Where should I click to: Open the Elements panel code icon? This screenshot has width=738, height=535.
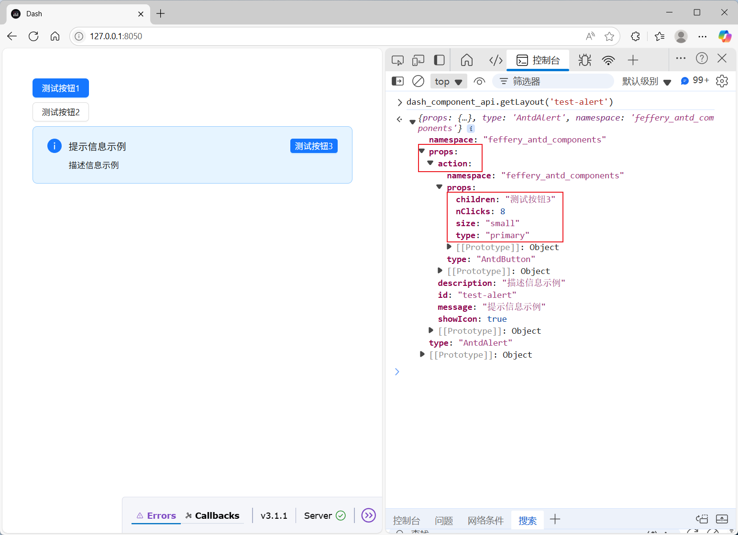496,60
